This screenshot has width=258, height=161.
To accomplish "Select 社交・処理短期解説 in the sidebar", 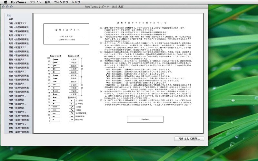I will pyautogui.click(x=19, y=76).
